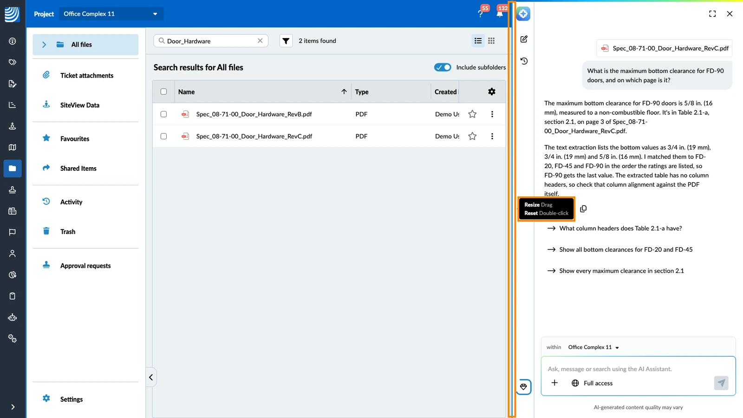Toggle Include subfolders switch
The width and height of the screenshot is (743, 418).
tap(443, 67)
